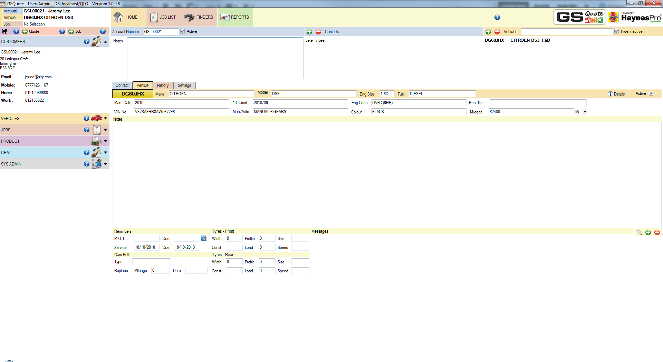The image size is (663, 362).
Task: Add a message with green plus
Action: coord(648,232)
